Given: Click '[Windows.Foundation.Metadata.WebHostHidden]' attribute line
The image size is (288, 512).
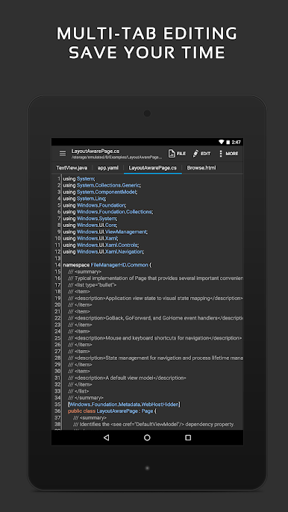Looking at the screenshot, I should click(124, 405).
